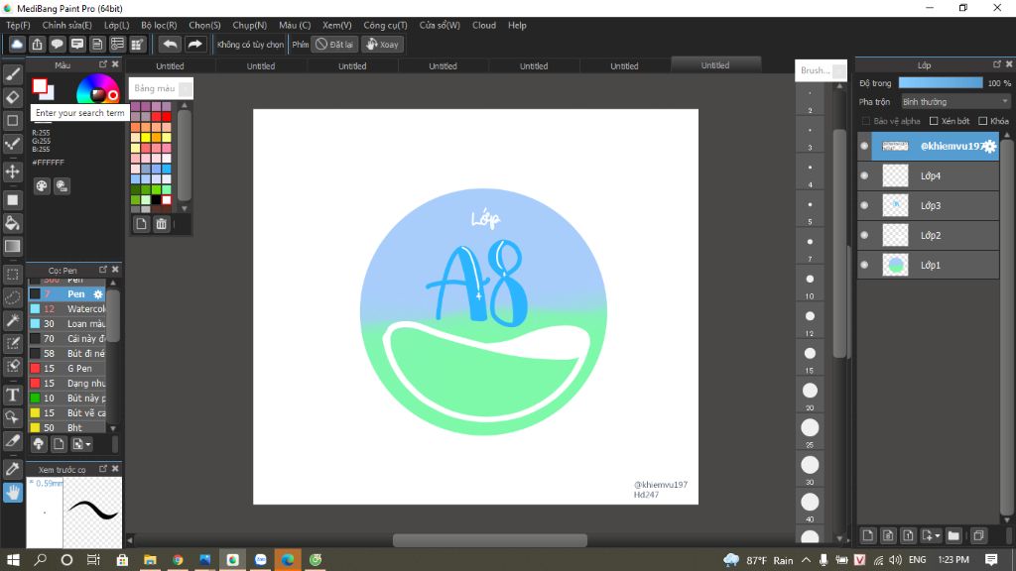Select the Bucket fill tool
This screenshot has height=571, width=1016.
click(12, 223)
